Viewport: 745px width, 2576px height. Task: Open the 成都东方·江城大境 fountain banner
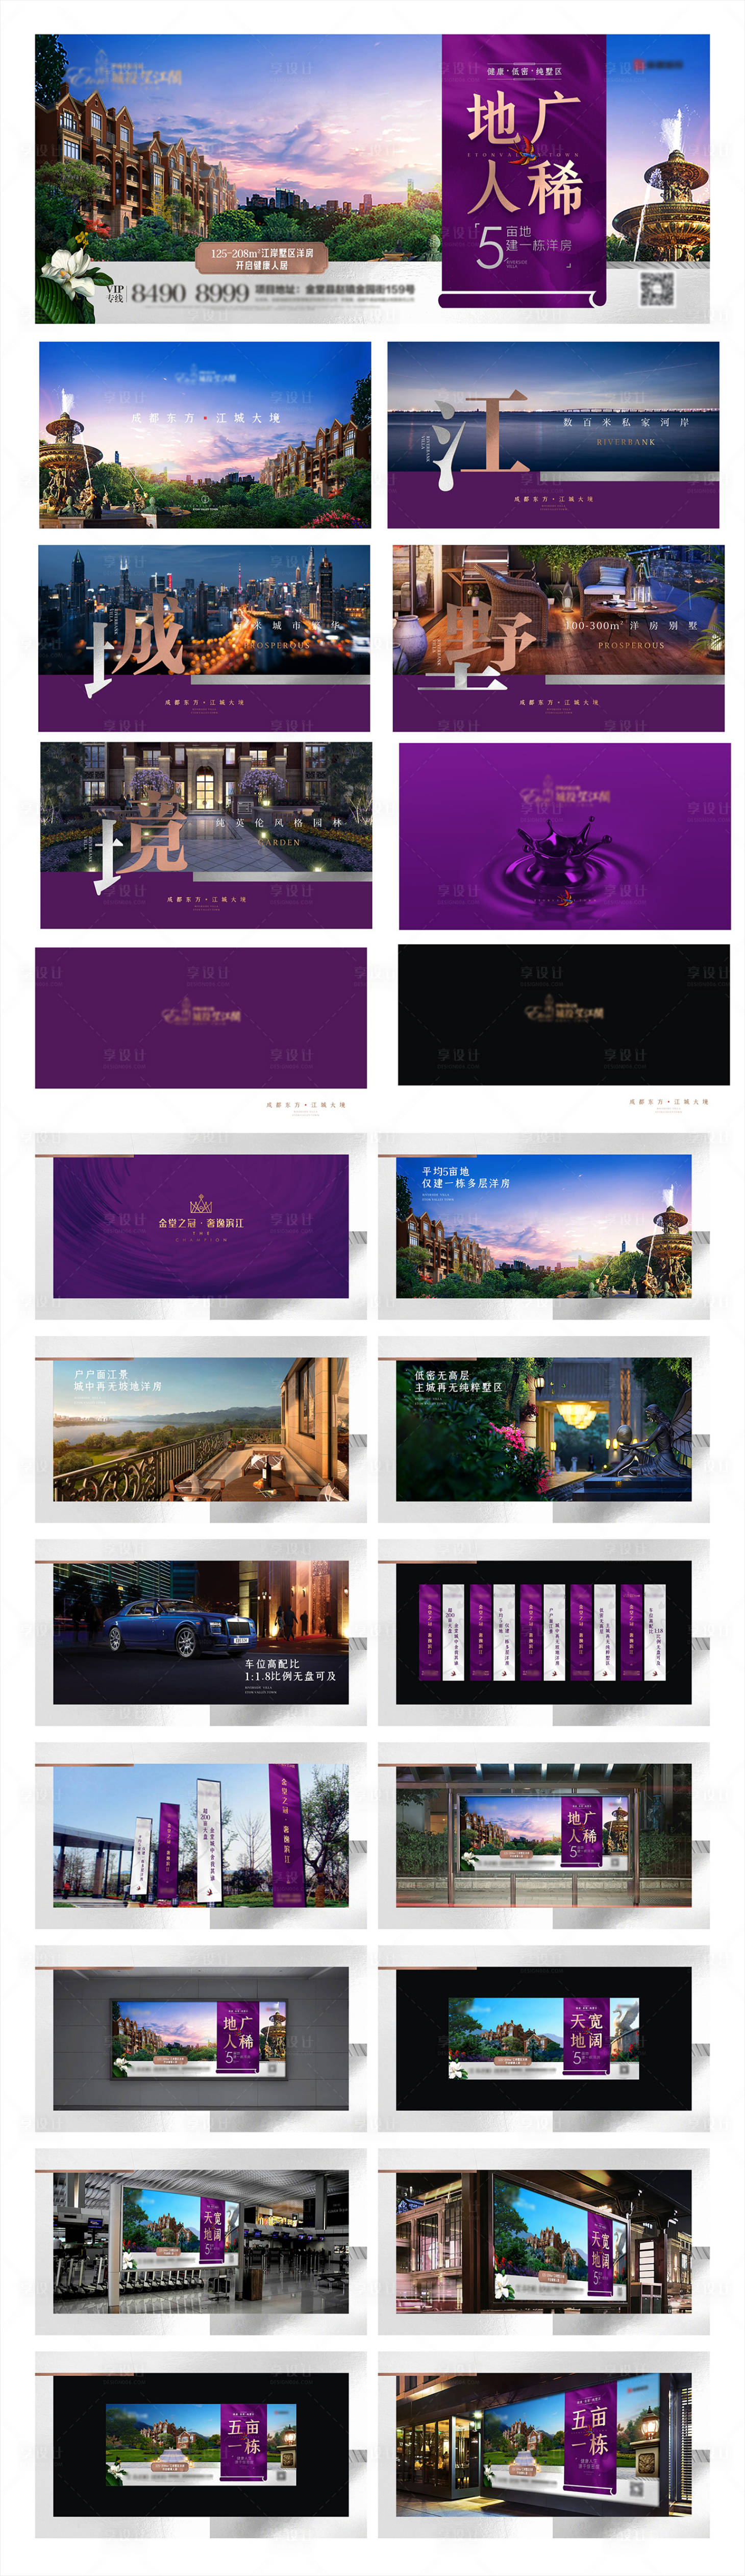tap(205, 435)
